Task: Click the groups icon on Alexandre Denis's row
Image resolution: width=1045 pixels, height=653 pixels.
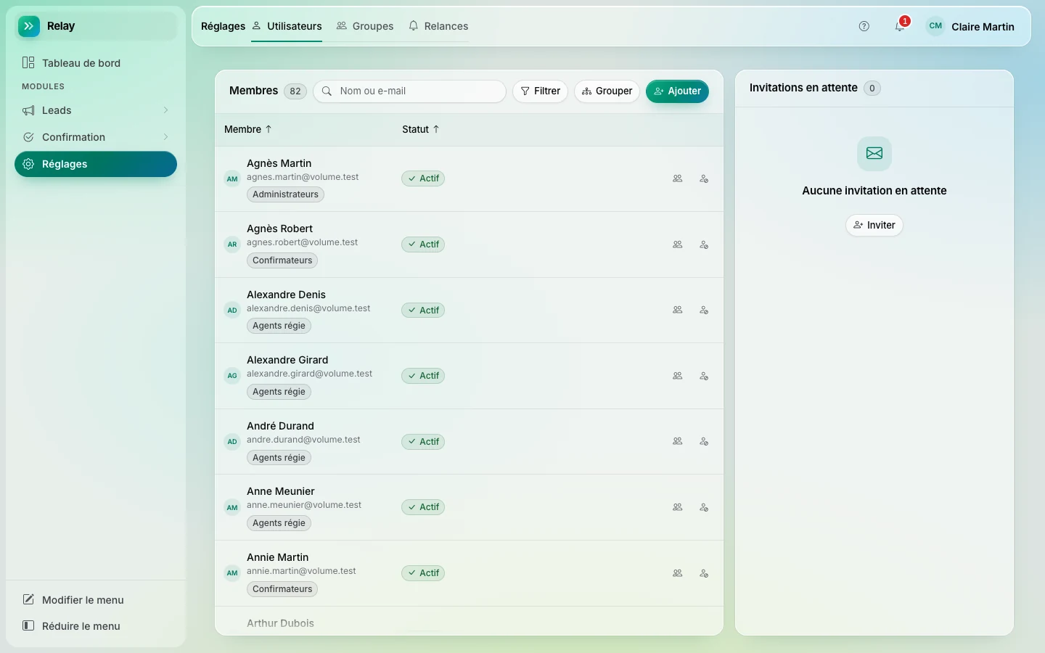Action: coord(678,310)
